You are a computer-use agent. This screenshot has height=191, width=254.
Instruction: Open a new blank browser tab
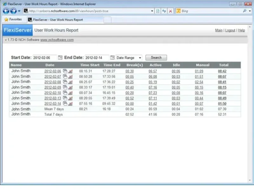(107, 20)
